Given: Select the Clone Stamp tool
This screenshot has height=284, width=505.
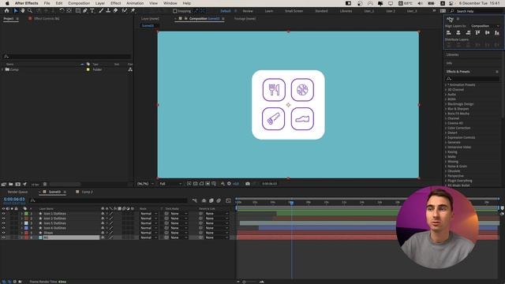Looking at the screenshot, I should pyautogui.click(x=108, y=10).
